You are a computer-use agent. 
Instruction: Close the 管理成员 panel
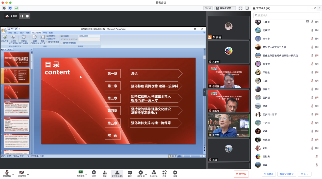coord(315,8)
